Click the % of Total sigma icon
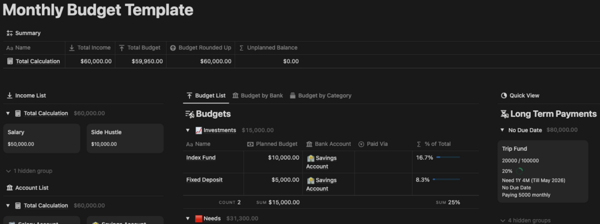 click(x=419, y=144)
